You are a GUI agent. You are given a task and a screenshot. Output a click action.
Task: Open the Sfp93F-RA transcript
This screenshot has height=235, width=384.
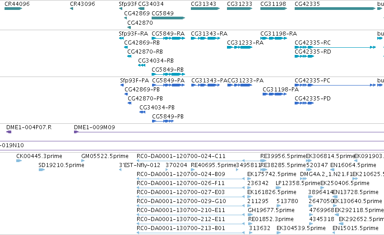coord(121,38)
